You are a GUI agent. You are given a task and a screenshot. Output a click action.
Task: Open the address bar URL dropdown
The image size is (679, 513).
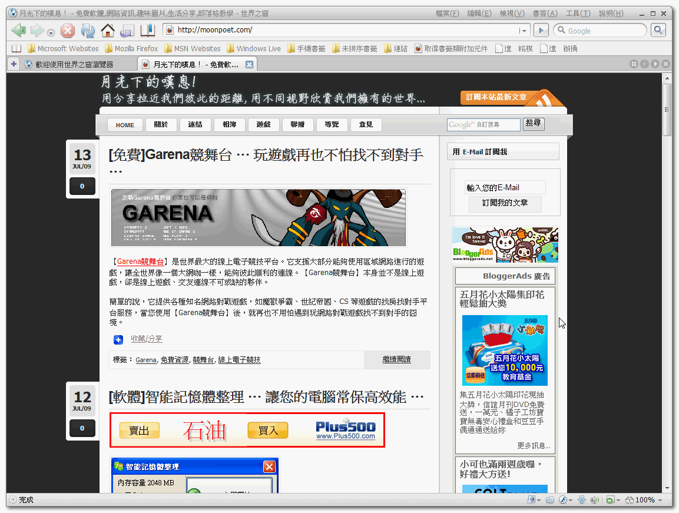(x=523, y=31)
